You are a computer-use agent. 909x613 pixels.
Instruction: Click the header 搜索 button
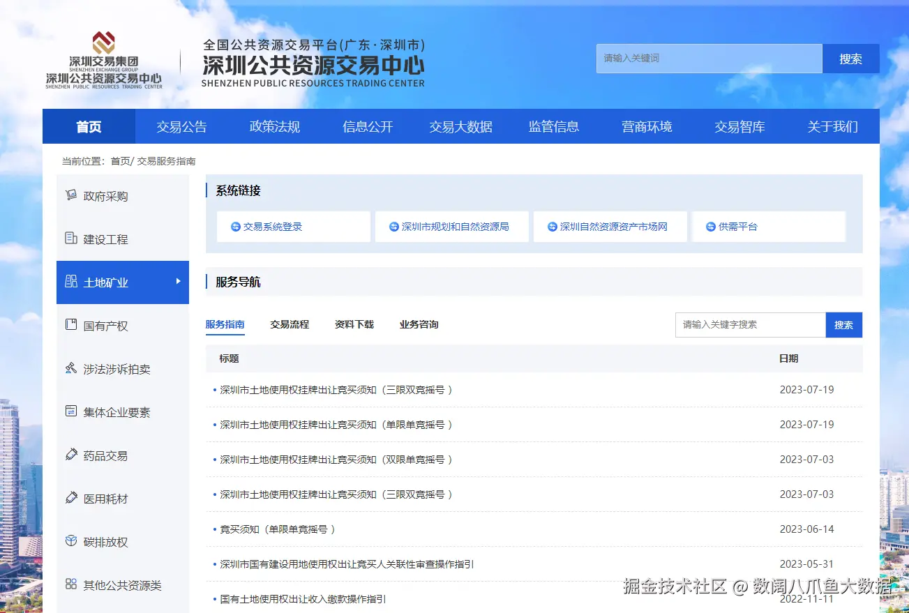(x=851, y=59)
